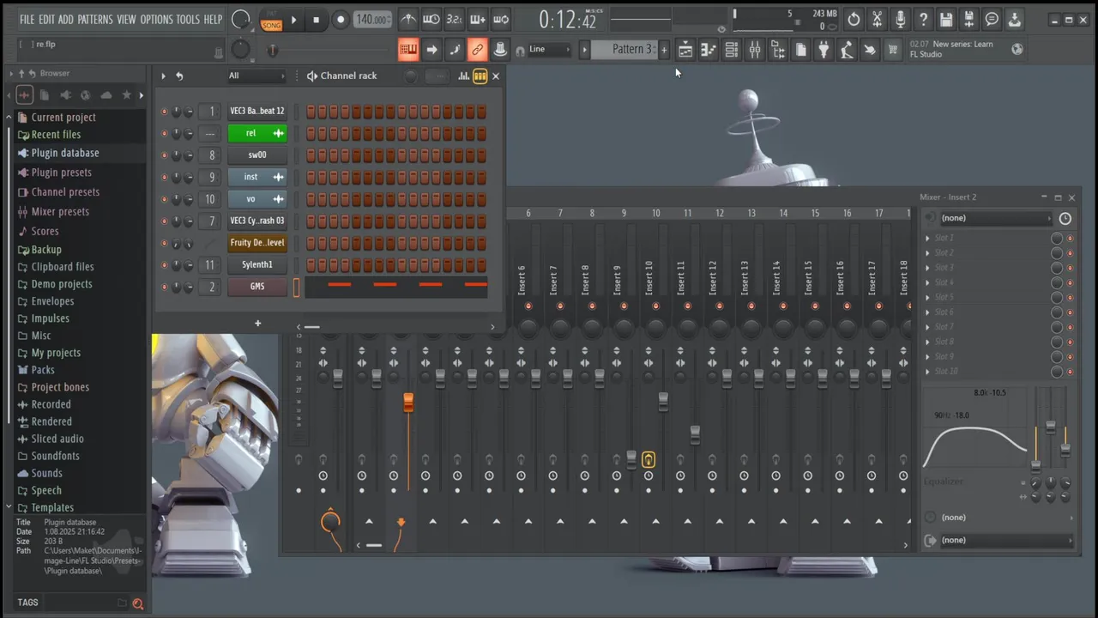
Task: Toggle step sequencer view in Channel rack
Action: [480, 76]
